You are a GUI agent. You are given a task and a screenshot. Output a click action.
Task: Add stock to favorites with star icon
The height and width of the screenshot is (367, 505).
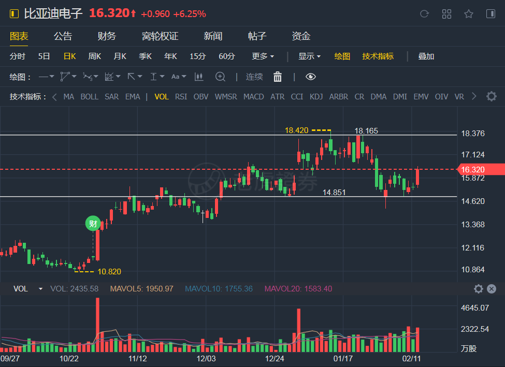469,14
